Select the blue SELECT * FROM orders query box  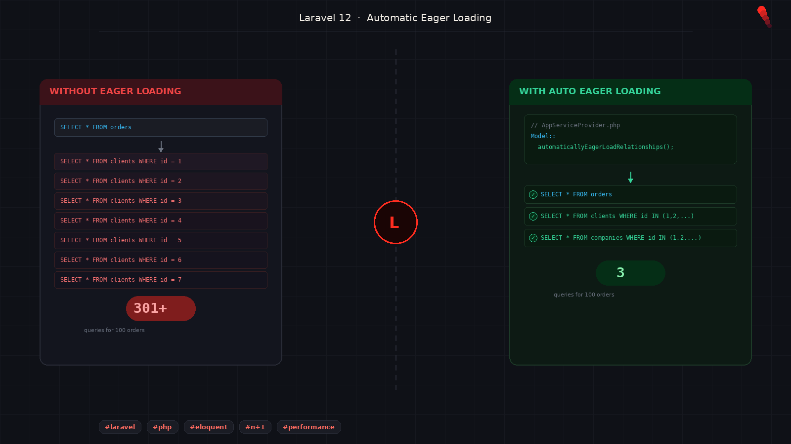pos(161,127)
